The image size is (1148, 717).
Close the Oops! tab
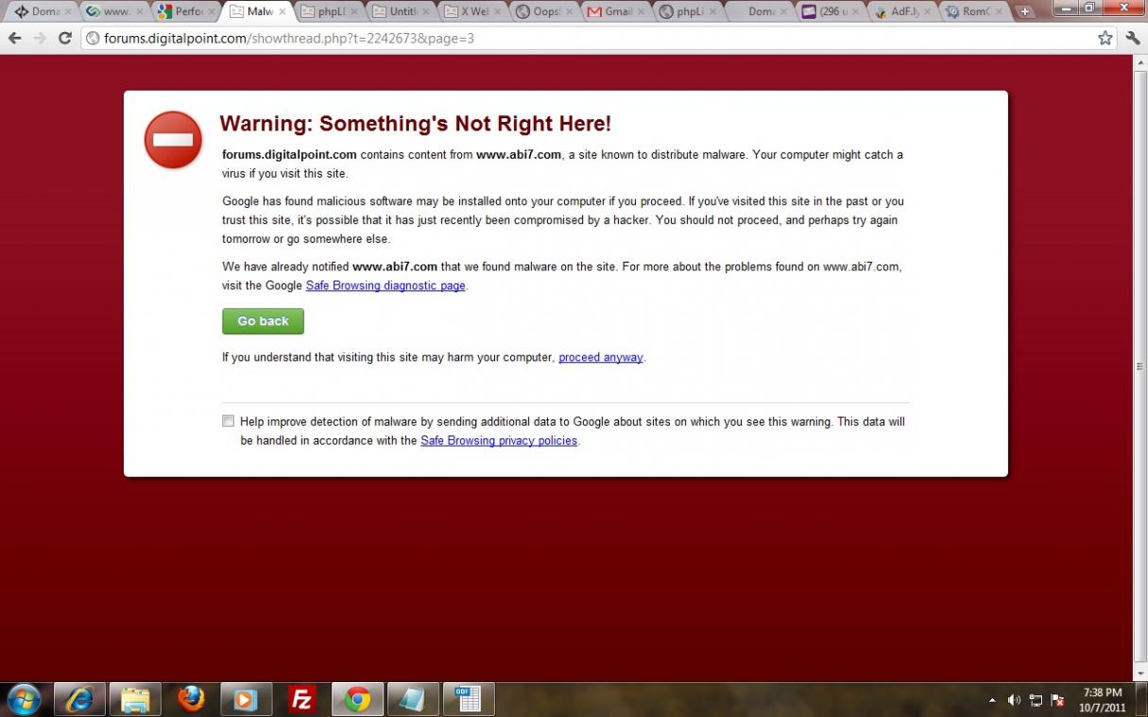point(568,12)
